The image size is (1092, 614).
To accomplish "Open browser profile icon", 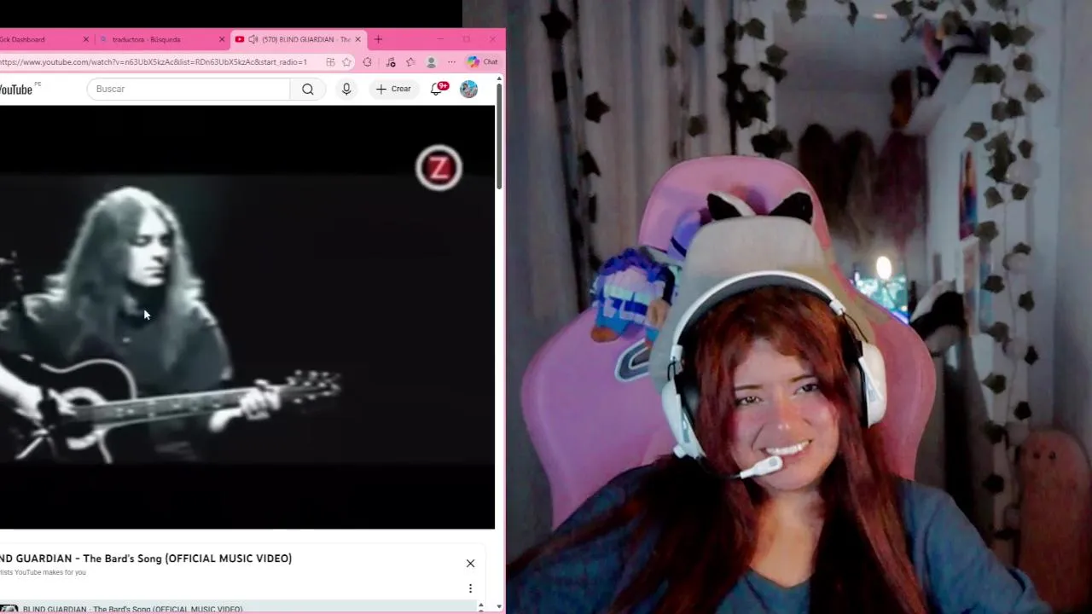I will 431,62.
